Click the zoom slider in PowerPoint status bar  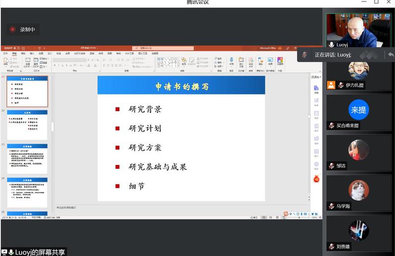point(298,217)
